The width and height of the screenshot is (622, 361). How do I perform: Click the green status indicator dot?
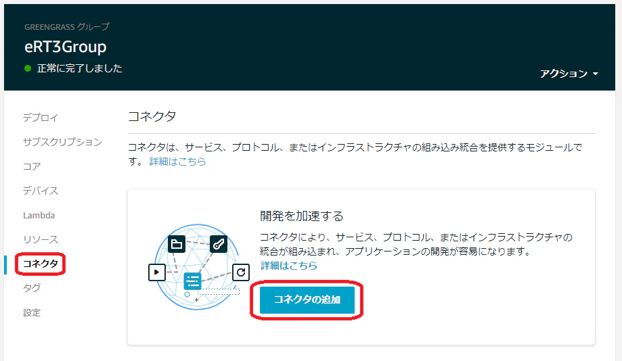pyautogui.click(x=28, y=68)
